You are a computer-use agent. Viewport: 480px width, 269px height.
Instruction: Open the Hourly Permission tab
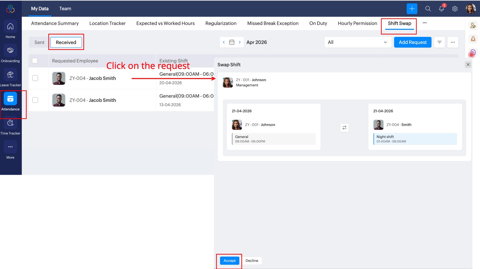coord(358,23)
